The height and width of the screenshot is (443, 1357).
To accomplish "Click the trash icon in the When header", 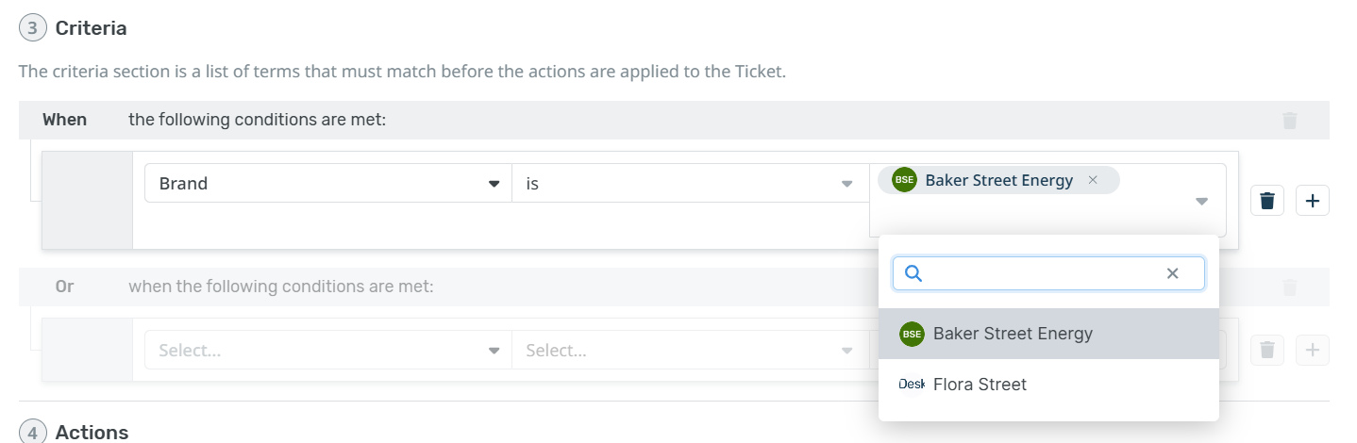I will click(x=1290, y=121).
